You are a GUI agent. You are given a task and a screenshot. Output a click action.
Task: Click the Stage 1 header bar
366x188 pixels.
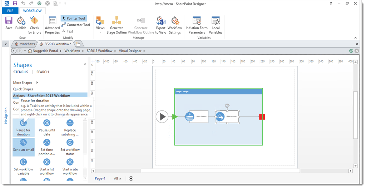[218, 91]
